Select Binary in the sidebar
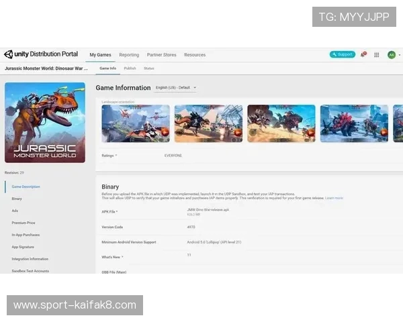 (x=17, y=199)
